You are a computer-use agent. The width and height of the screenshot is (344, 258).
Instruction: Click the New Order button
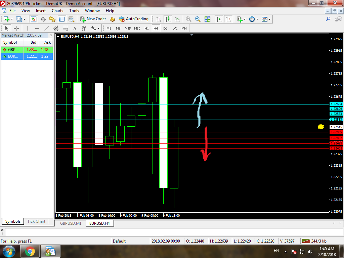pos(93,19)
